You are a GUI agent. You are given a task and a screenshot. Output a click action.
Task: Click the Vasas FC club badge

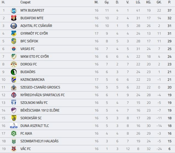click(x=14, y=49)
